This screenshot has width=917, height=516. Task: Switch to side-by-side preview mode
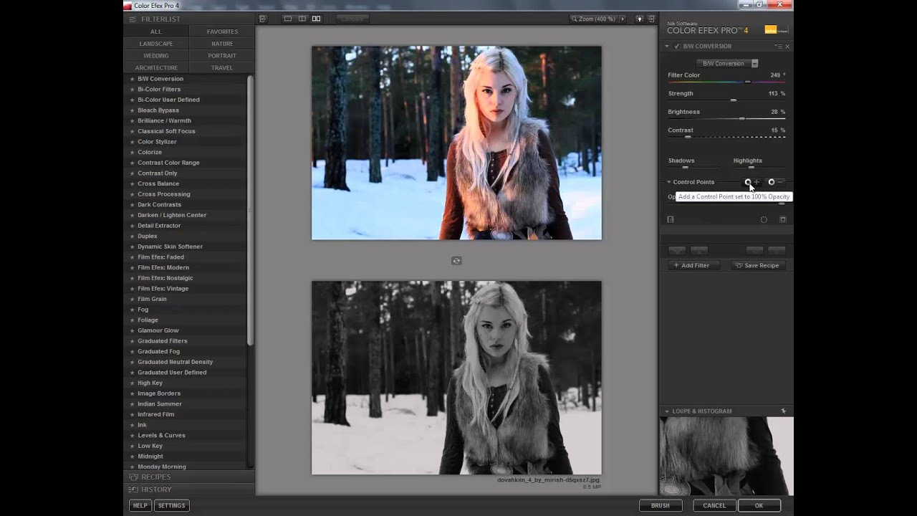coord(316,19)
